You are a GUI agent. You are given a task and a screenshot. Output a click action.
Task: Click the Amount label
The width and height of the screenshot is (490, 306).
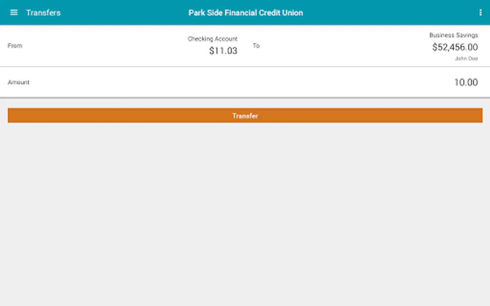coord(19,82)
